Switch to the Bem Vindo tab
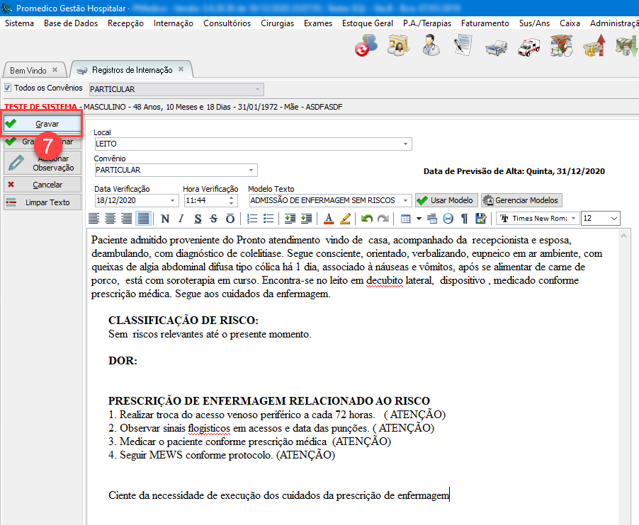The image size is (639, 525). point(28,71)
